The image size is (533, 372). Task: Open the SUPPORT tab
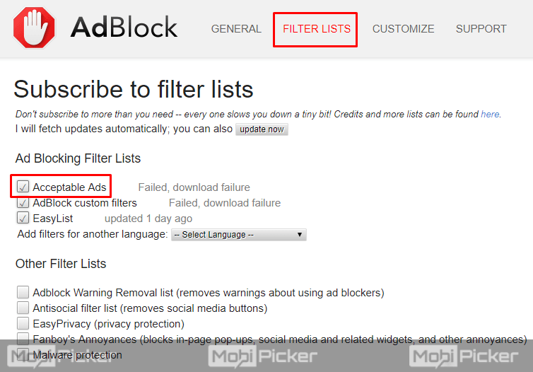[481, 29]
